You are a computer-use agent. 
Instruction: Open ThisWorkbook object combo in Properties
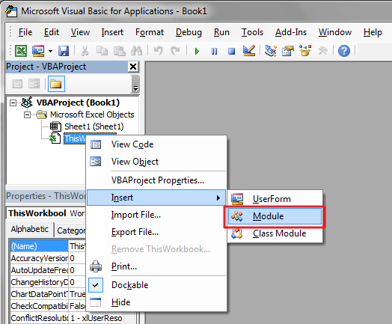coord(46,213)
